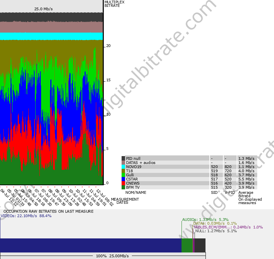Select the 'PID null' legend name
Screen dimensions: 274x259
point(133,158)
